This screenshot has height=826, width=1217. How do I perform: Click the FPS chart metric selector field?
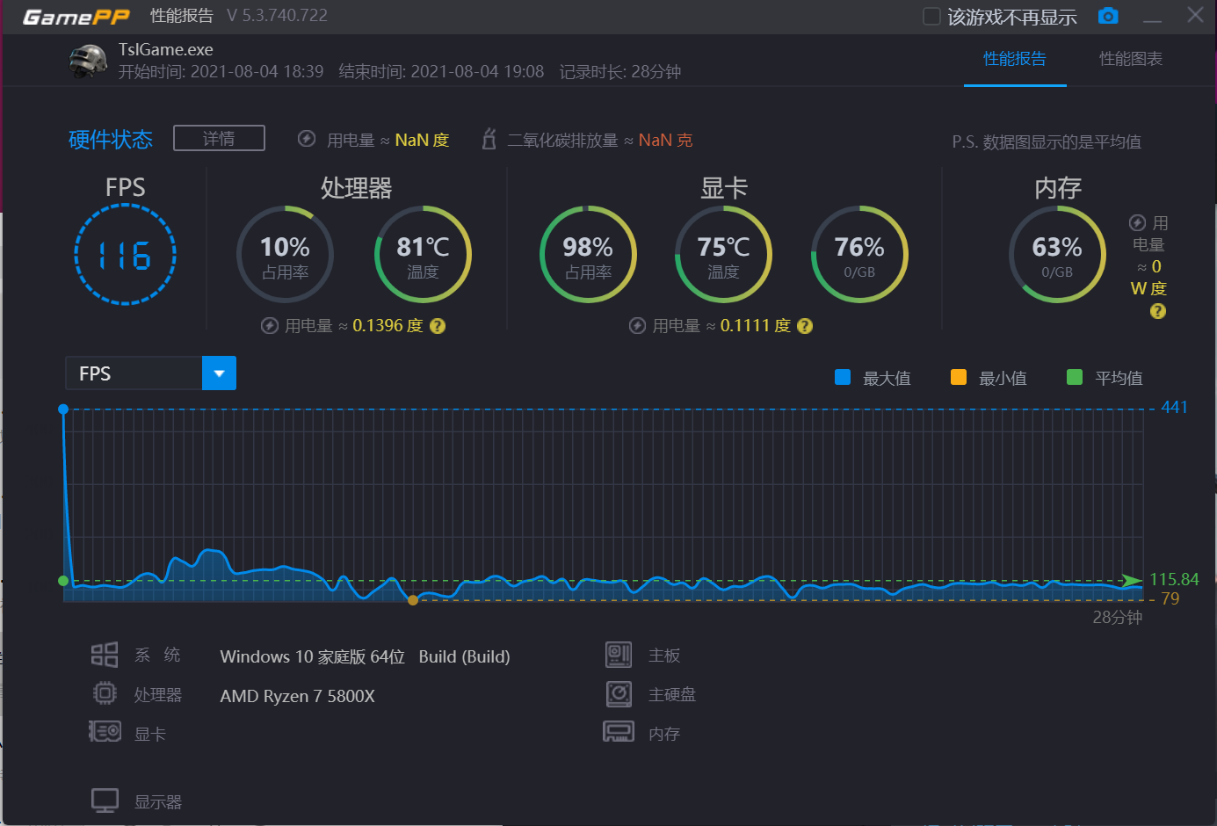(151, 373)
